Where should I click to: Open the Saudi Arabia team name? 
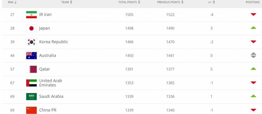pyautogui.click(x=51, y=96)
